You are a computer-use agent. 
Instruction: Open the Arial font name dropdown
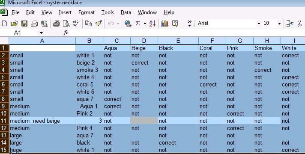[x=259, y=24]
